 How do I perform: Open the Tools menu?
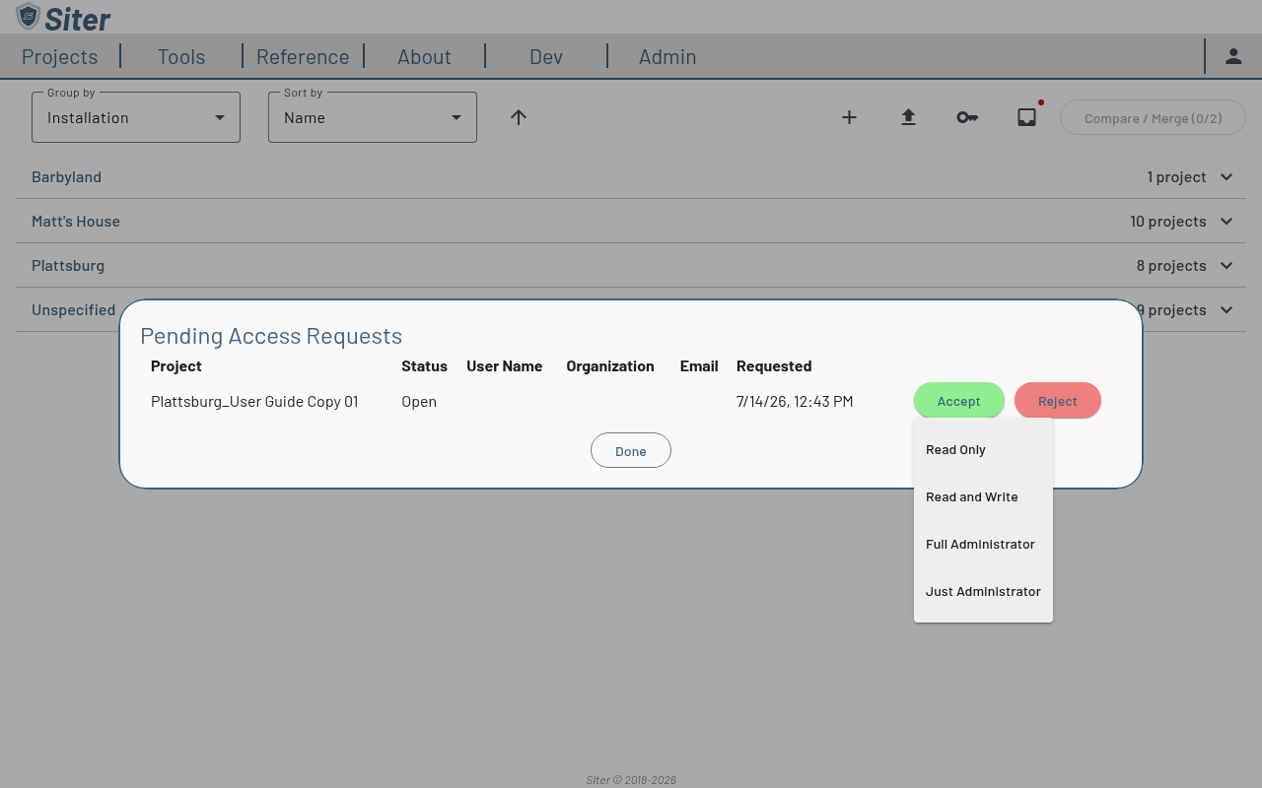tap(181, 57)
